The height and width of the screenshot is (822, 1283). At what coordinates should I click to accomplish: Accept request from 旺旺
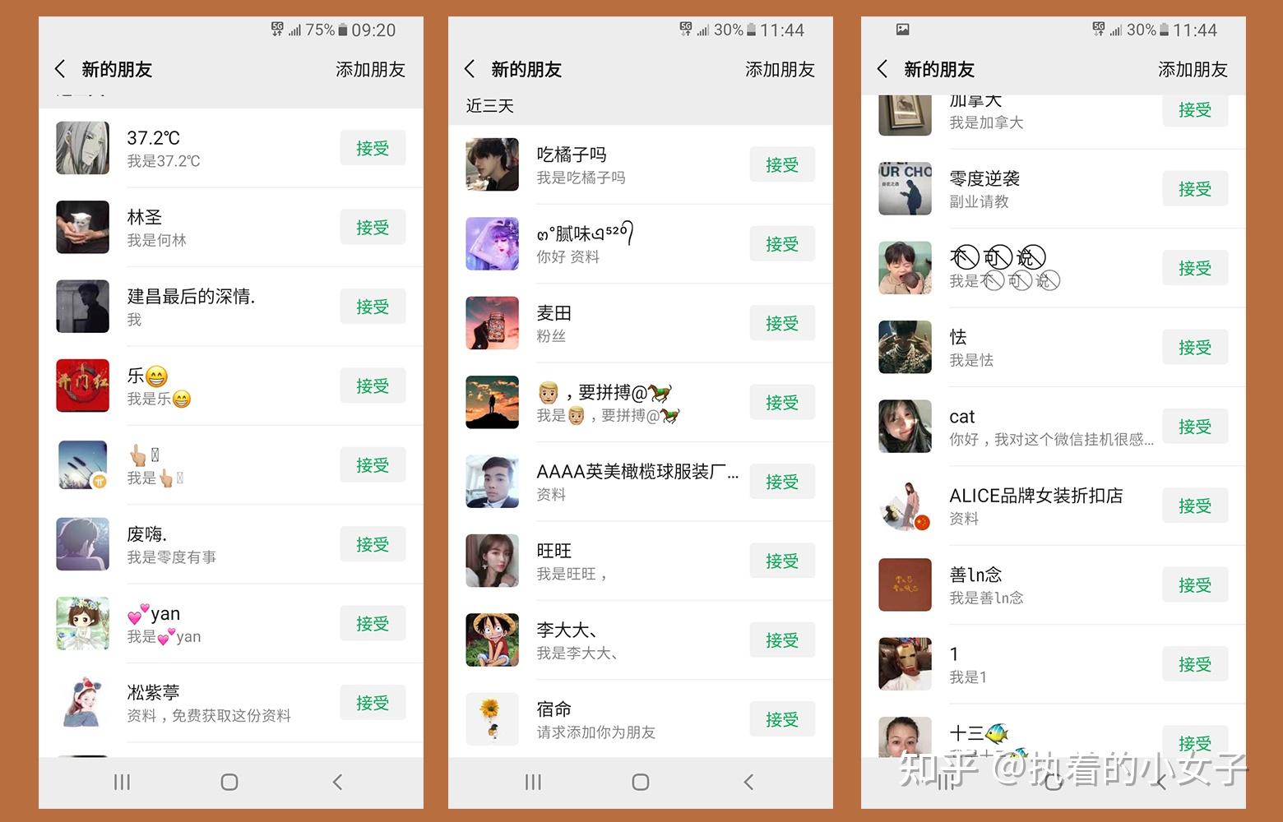[x=782, y=561]
